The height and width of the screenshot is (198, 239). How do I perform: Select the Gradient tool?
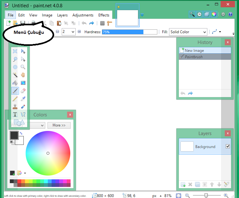click(23, 83)
